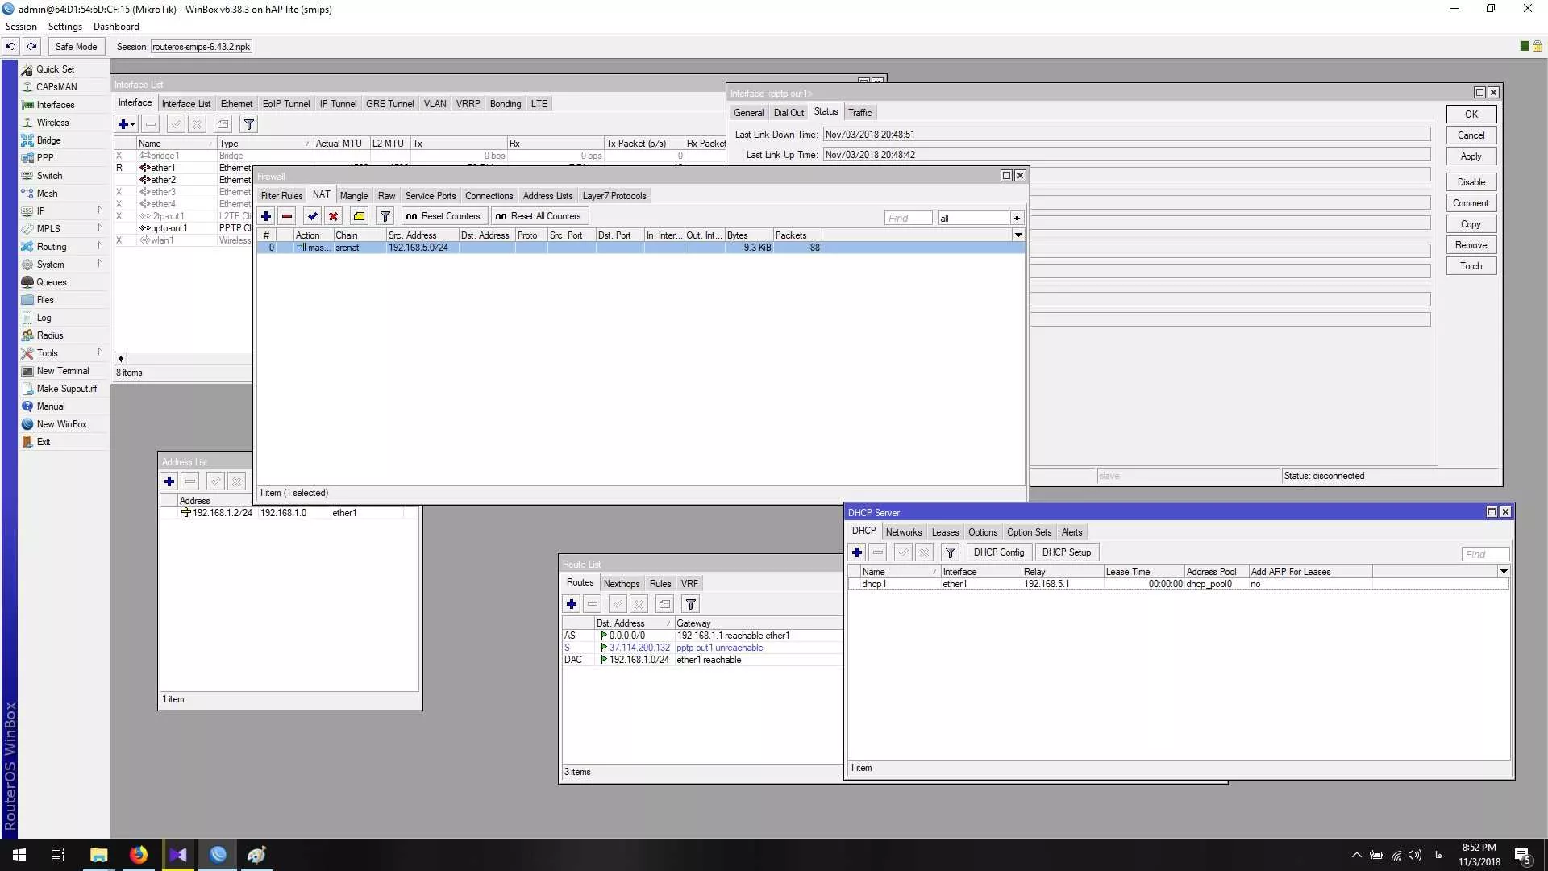Open New Terminal from the sidebar
1548x871 pixels.
(x=63, y=371)
